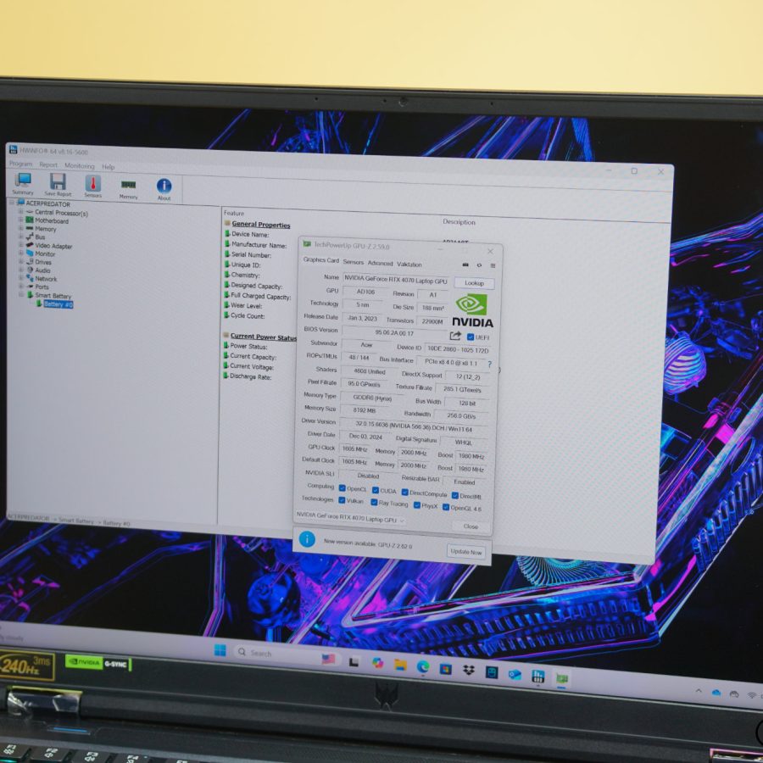Click the BIOS Version field in GPU-Z
This screenshot has width=763, height=763.
click(x=394, y=333)
